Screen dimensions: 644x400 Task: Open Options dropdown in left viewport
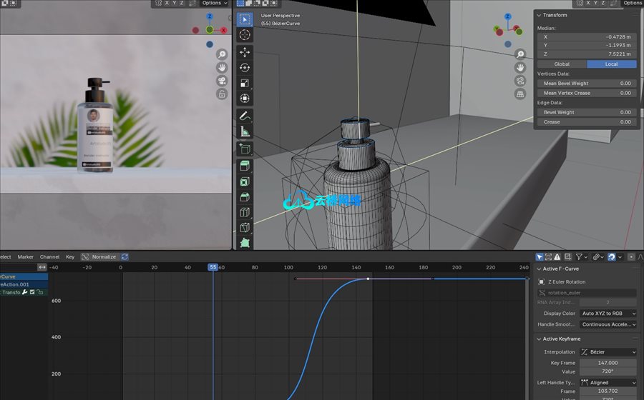(x=215, y=3)
